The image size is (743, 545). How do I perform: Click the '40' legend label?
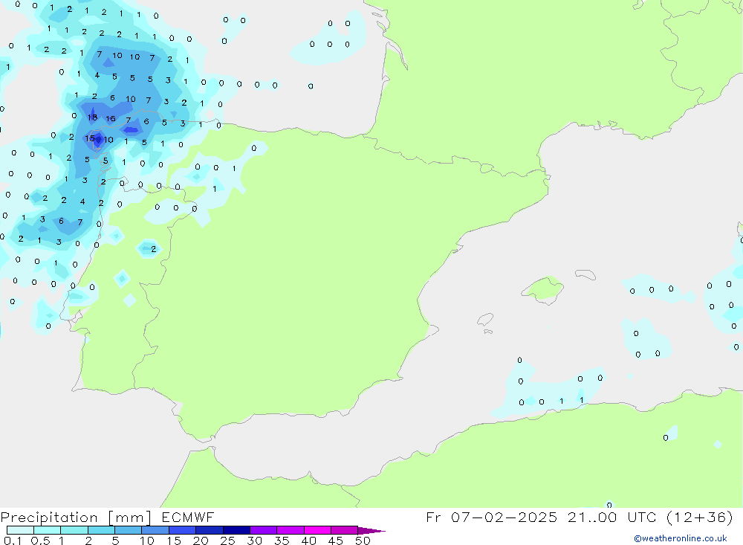308,541
